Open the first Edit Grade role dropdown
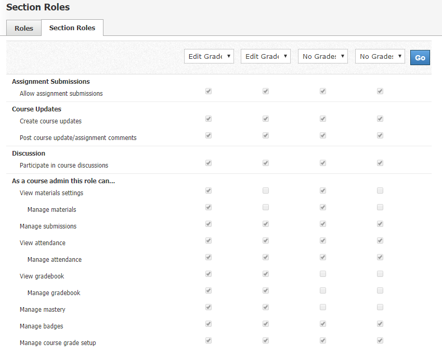This screenshot has height=356, width=442. click(x=209, y=56)
